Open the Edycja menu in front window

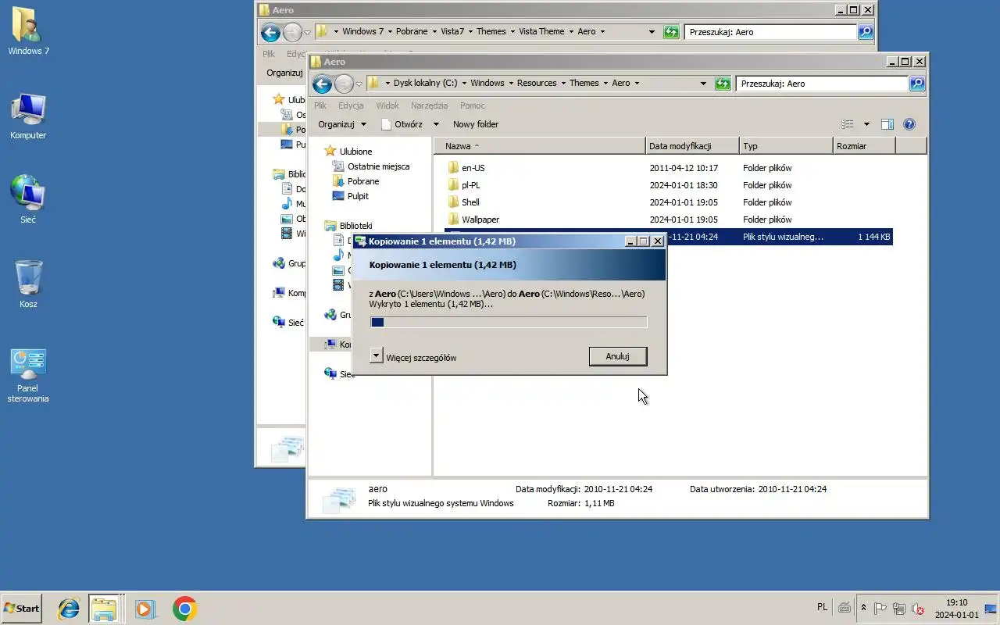pos(351,105)
